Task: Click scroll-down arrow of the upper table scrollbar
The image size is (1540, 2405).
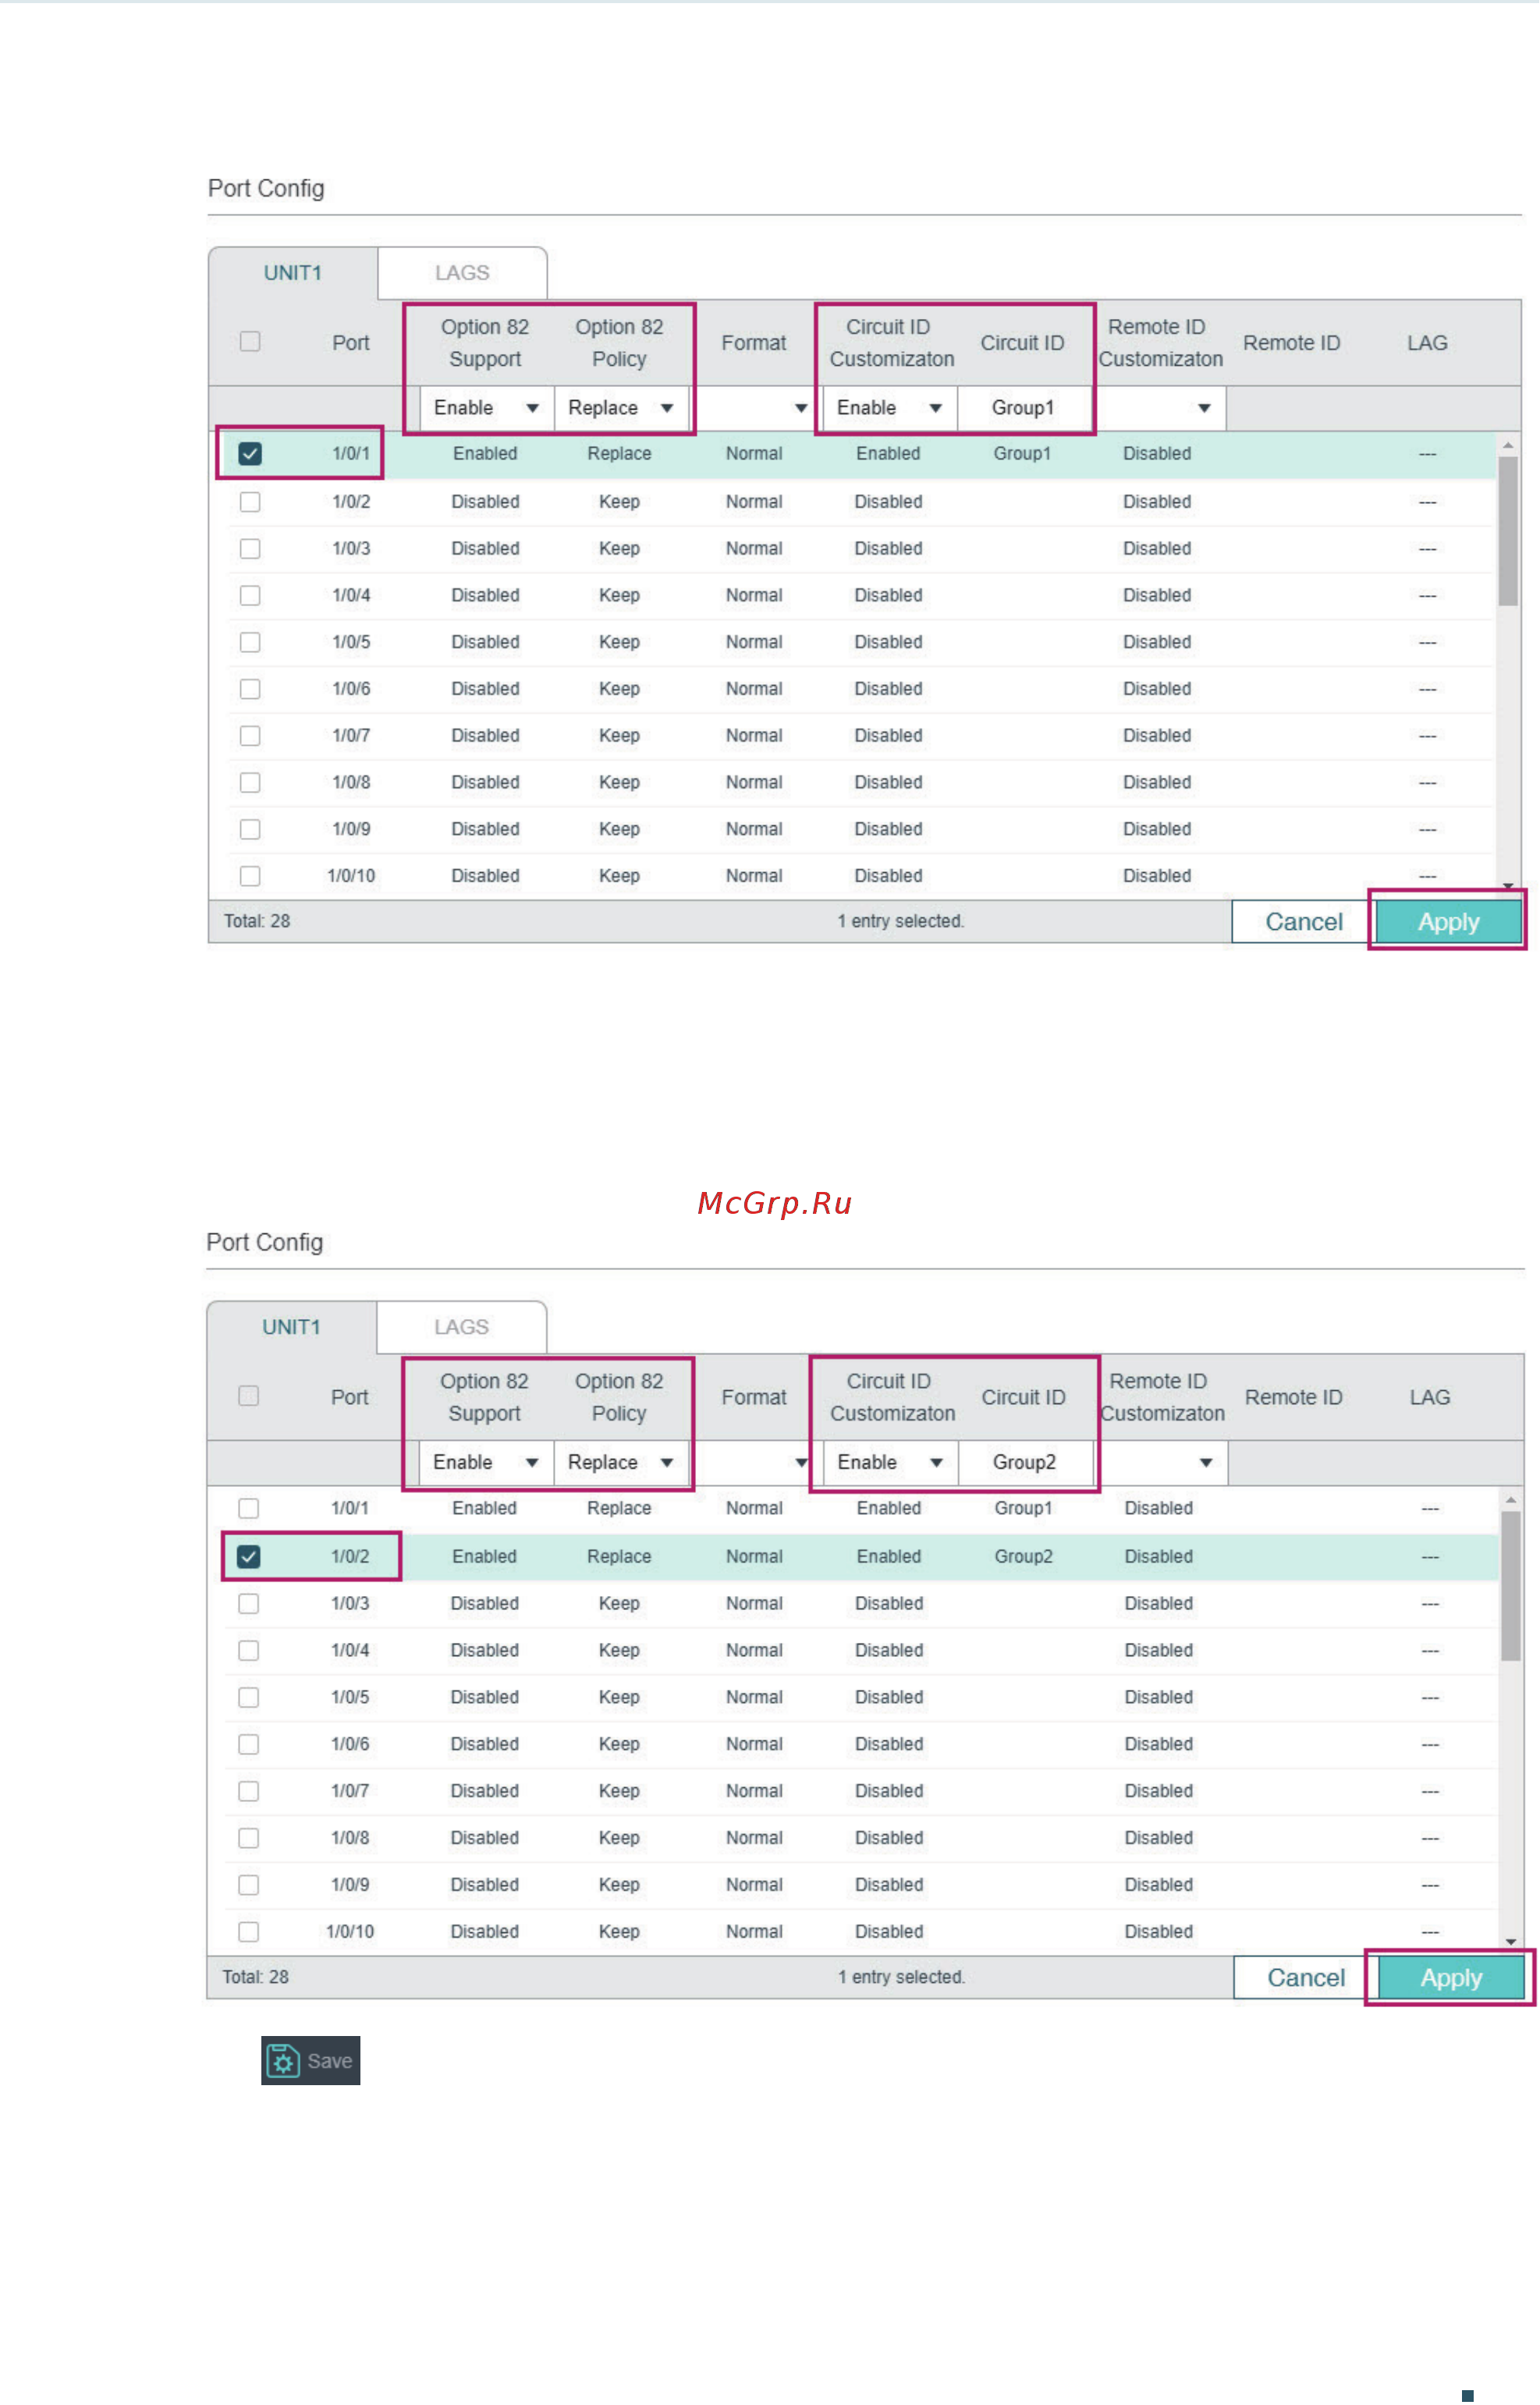Action: tap(1508, 886)
